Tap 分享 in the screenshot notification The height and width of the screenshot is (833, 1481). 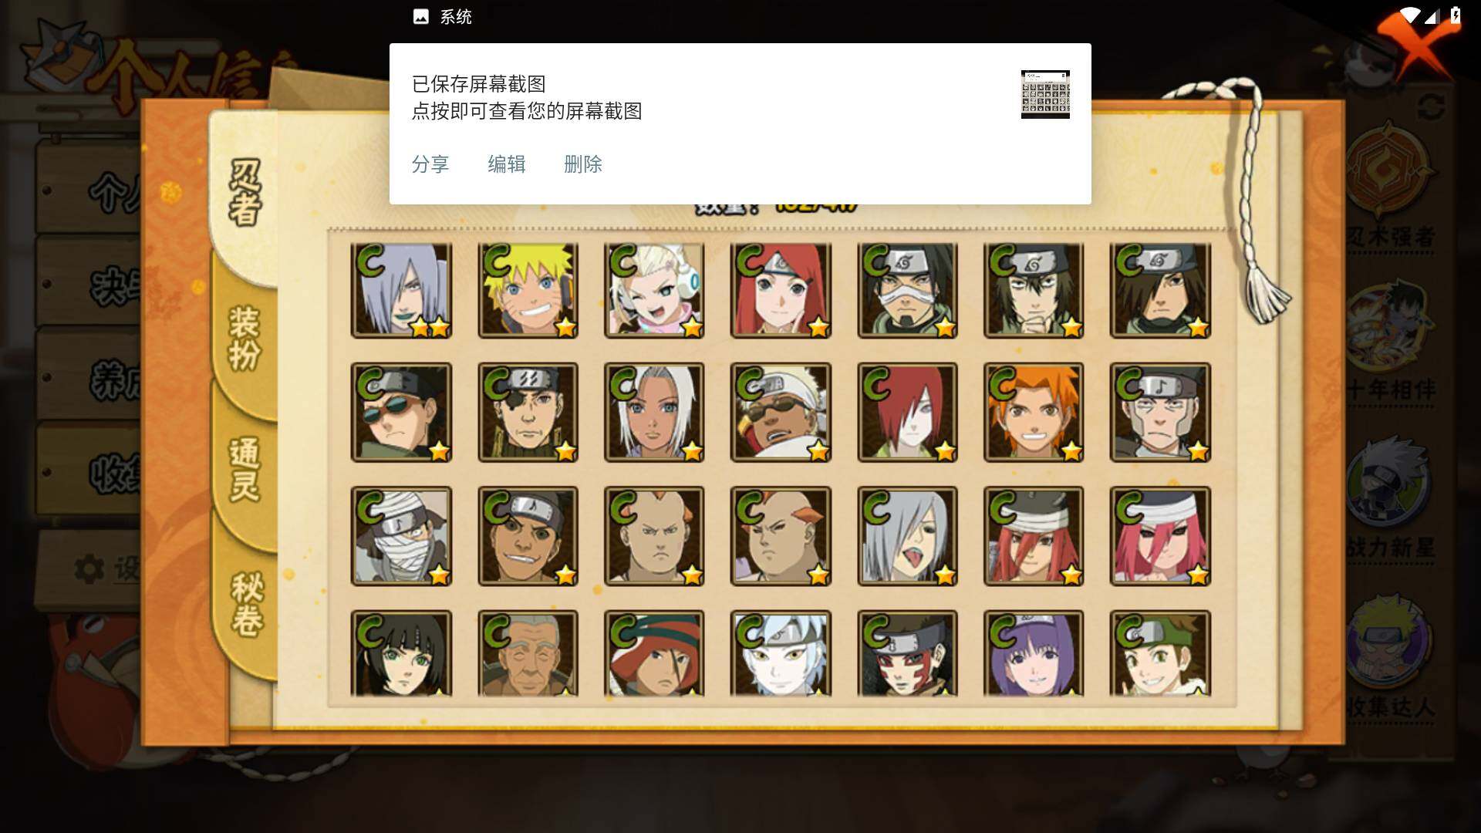coord(430,164)
